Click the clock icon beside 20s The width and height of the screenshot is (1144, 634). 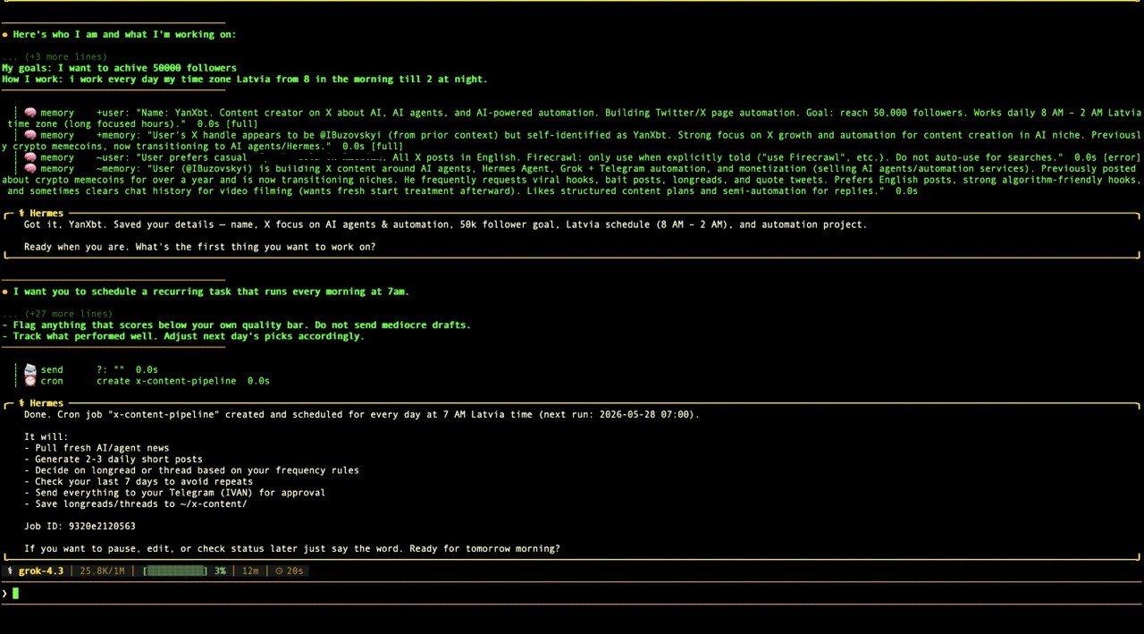coord(279,571)
